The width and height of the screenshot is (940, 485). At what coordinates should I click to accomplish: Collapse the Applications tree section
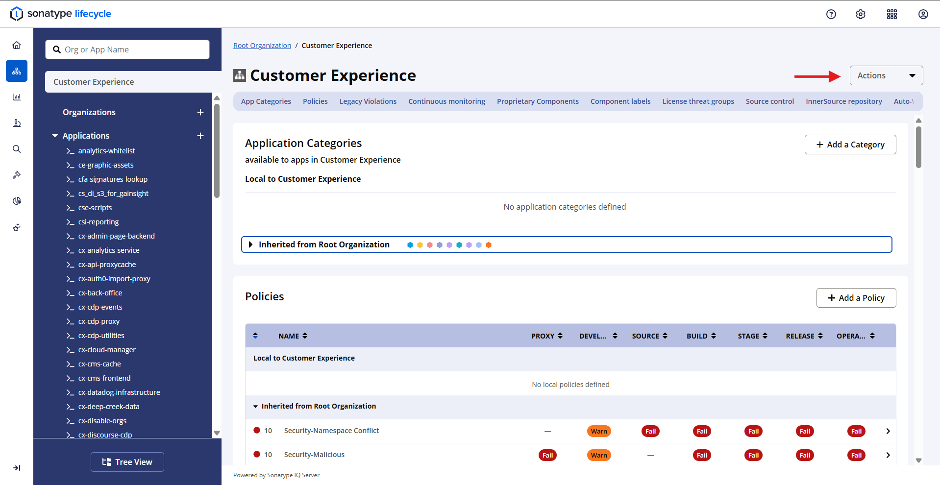click(x=55, y=136)
